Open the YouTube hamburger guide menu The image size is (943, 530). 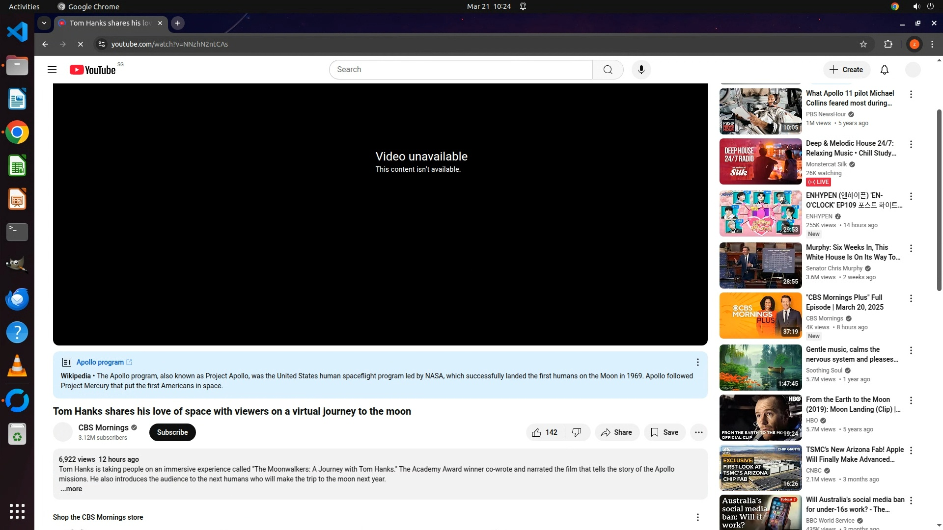pos(52,70)
